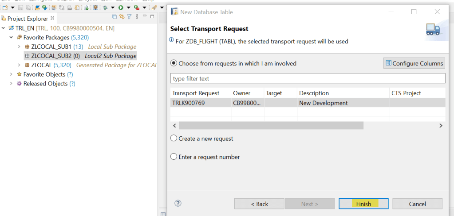Select 'Choose from requests in which I am involved'
Image resolution: width=454 pixels, height=216 pixels.
(174, 63)
